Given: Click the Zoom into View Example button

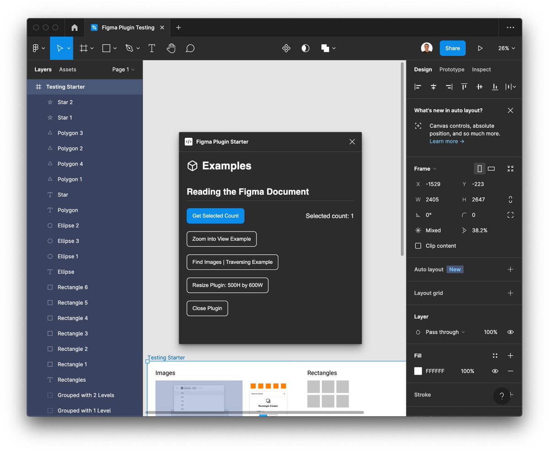Looking at the screenshot, I should click(221, 239).
